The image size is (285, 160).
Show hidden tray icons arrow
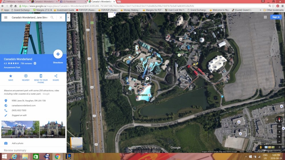246,156
